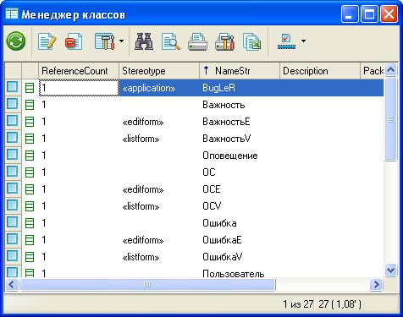Click vertical scrollbar up arrow

click(x=390, y=69)
